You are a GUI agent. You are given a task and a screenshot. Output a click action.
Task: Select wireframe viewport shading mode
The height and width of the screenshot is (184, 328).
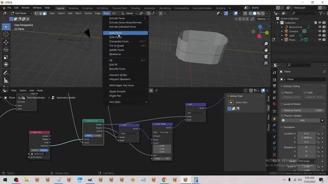251,13
